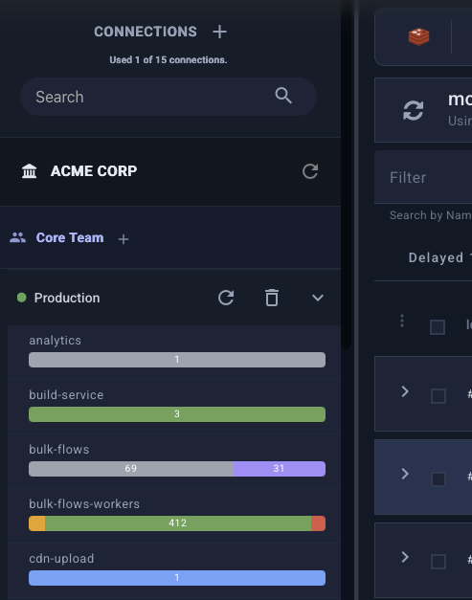Screen dimensions: 472x600
Task: Click analytics gray progress bar
Action: point(177,360)
